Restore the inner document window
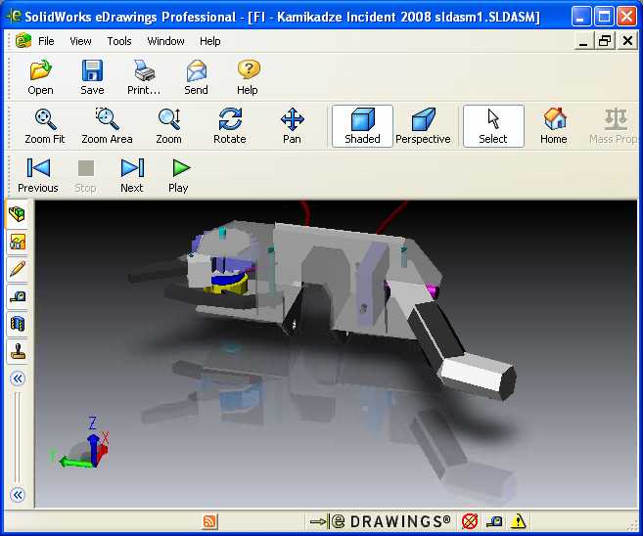This screenshot has height=536, width=643. 605,41
